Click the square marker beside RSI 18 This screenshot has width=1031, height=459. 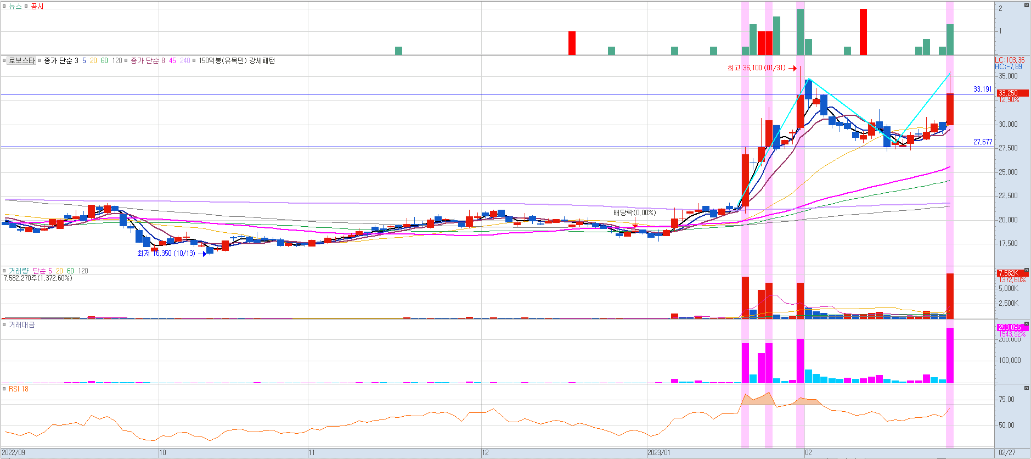click(4, 389)
